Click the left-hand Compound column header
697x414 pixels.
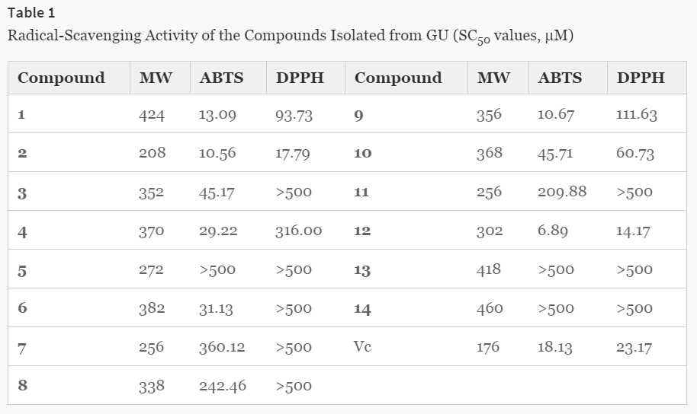pos(61,78)
